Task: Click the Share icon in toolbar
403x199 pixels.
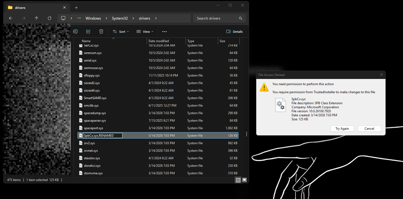Action: [x=88, y=31]
